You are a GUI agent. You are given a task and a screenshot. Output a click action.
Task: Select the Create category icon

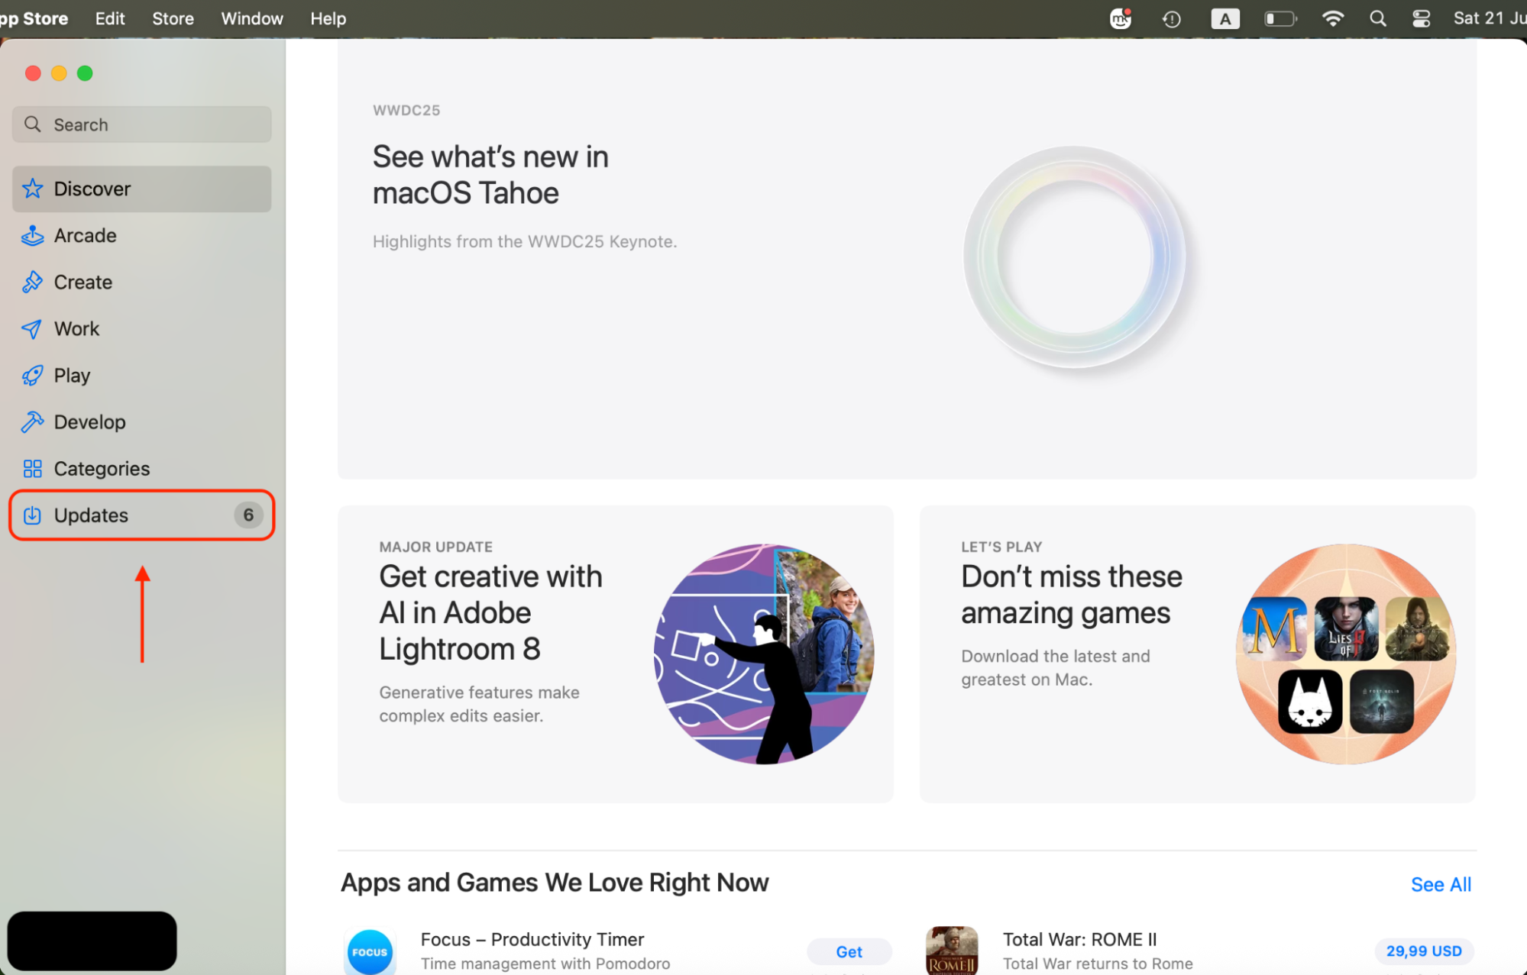32,282
